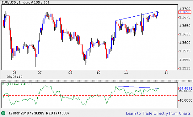The height and width of the screenshot is (117, 193).
Task: Click the RSI(1) 14=64.4898 indicator label
Action: [x=17, y=84]
